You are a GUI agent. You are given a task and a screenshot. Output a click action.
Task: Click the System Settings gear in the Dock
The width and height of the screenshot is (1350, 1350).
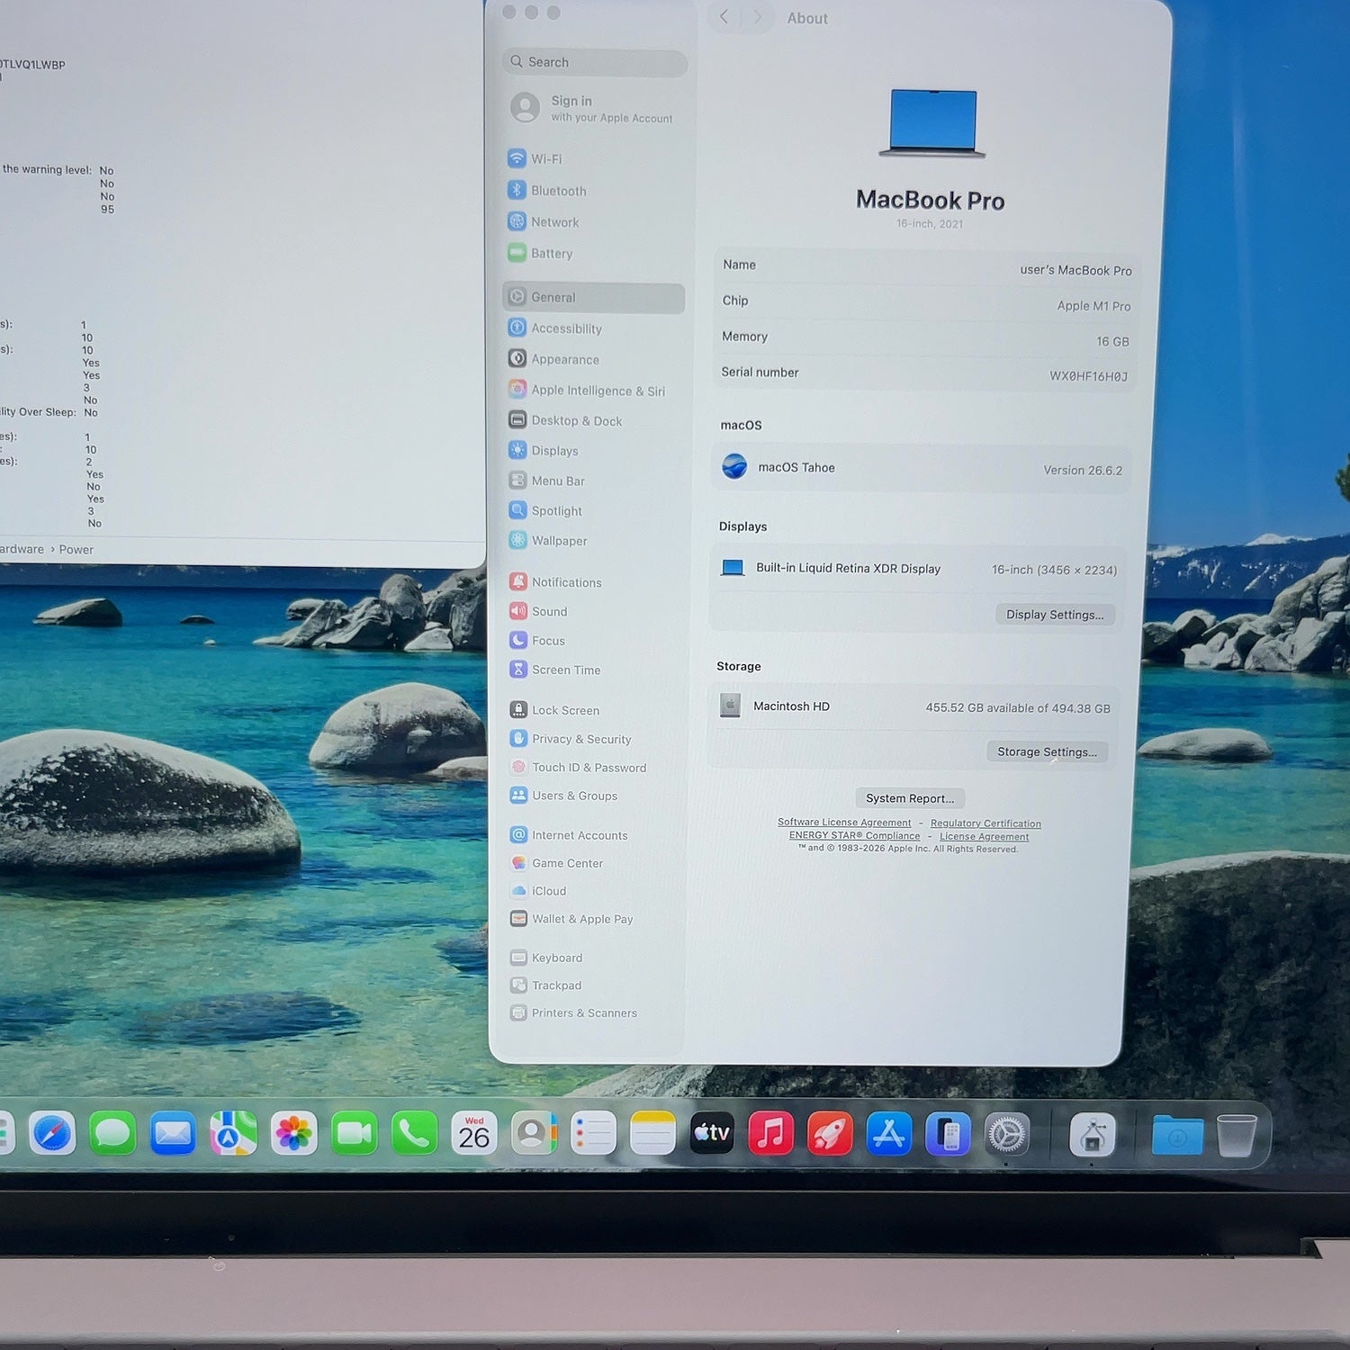(1007, 1133)
